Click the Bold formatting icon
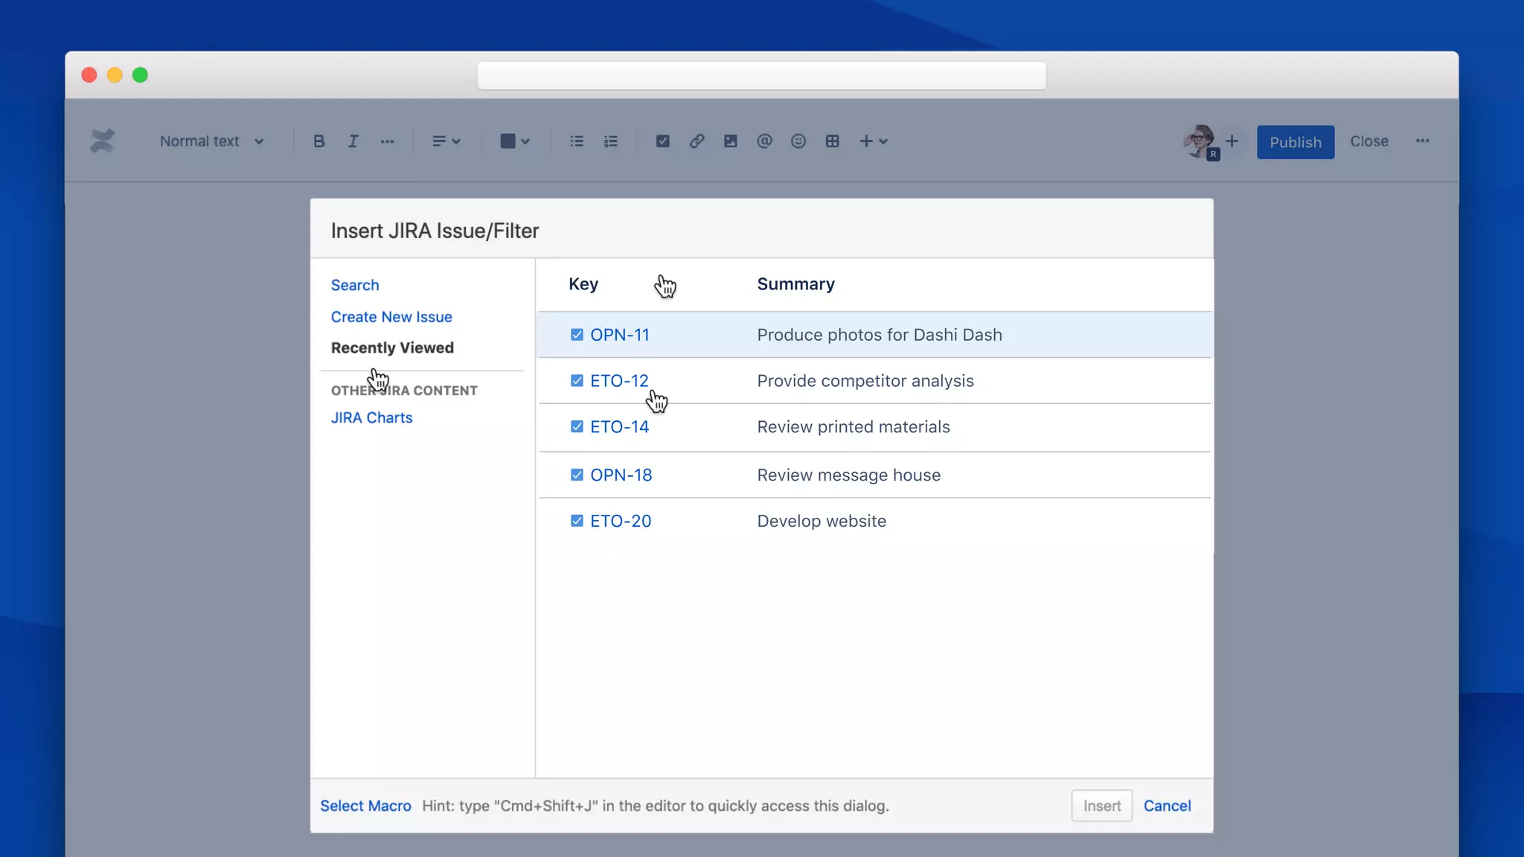The width and height of the screenshot is (1524, 857). pos(318,141)
